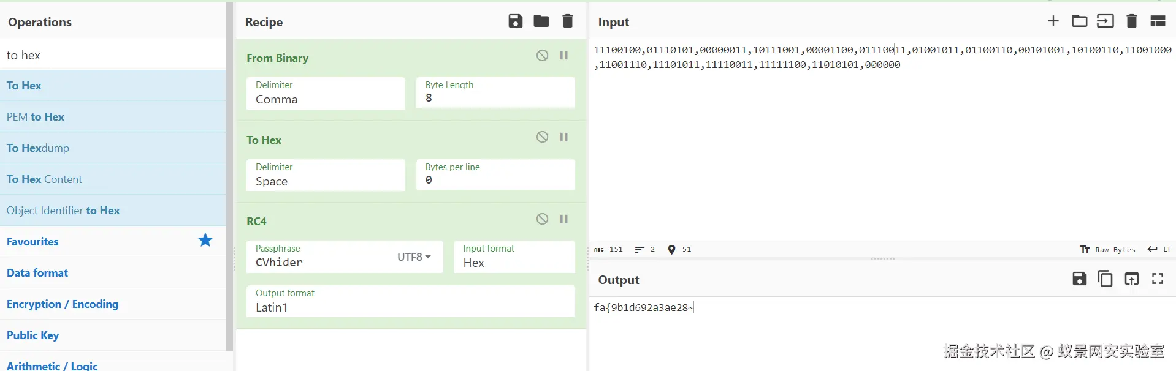Viewport: 1176px width, 371px height.
Task: Expand the Data format category
Action: pos(37,273)
